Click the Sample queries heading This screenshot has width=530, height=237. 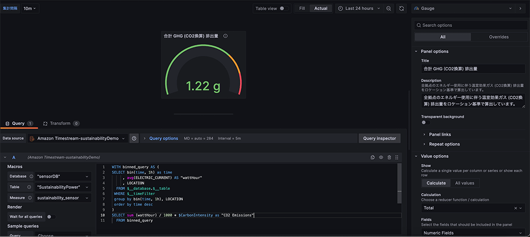pos(23,226)
